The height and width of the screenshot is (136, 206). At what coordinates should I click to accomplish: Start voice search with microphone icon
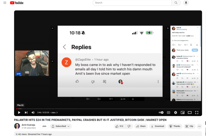(186, 3)
